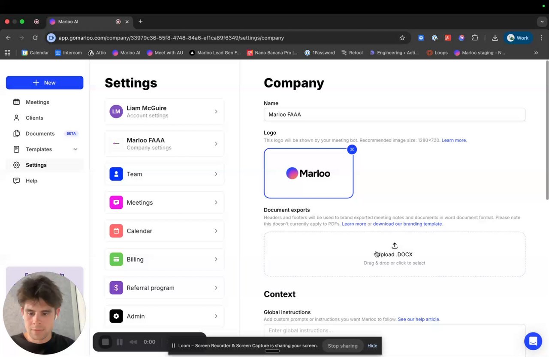Viewport: 549px width, 357px height.
Task: Open Help in the left sidebar
Action: pos(45,181)
